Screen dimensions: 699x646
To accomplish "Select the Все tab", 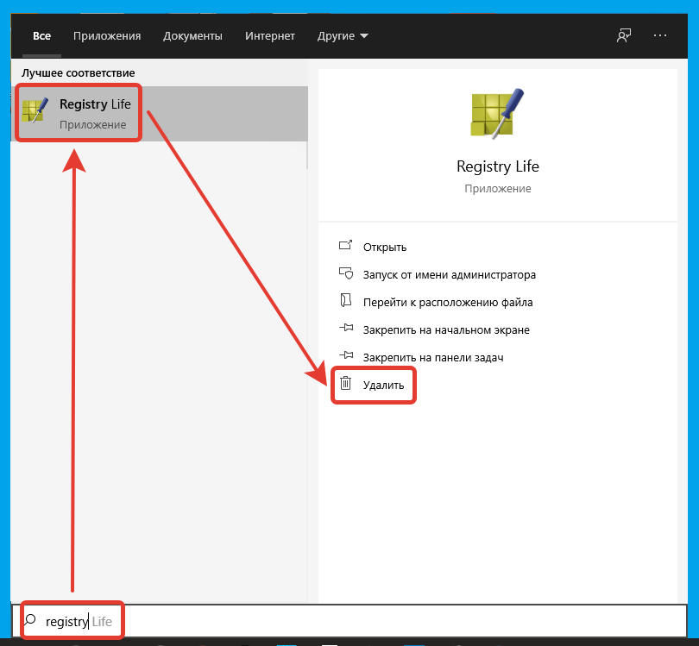I will [42, 36].
